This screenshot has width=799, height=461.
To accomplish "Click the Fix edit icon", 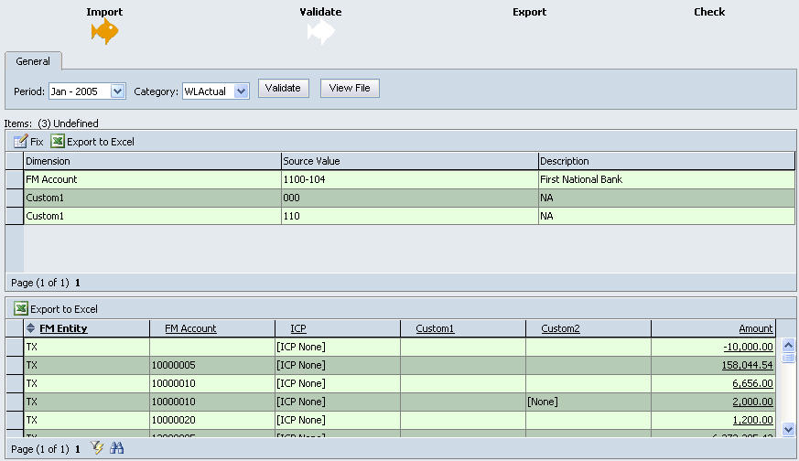I will click(x=20, y=142).
